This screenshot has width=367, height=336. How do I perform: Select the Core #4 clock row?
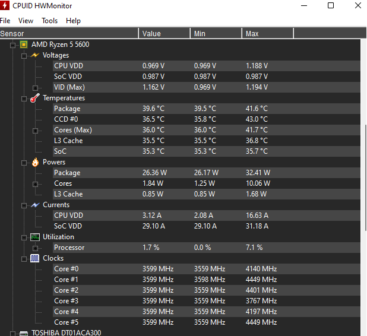point(207,312)
